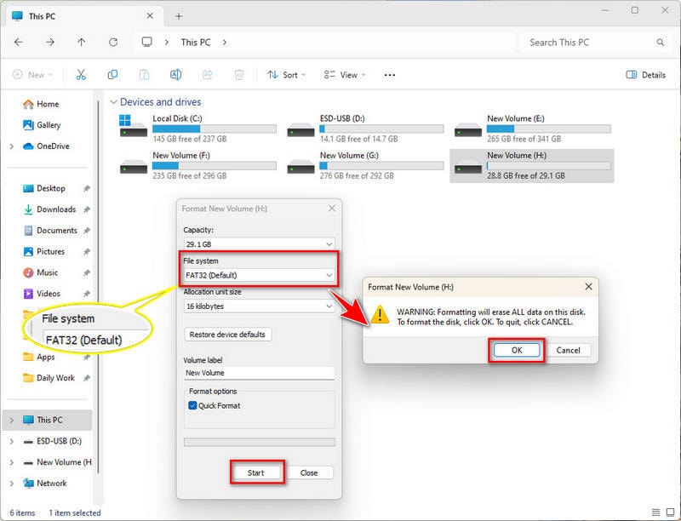The height and width of the screenshot is (521, 681).
Task: Click the Back navigation arrow
Action: coord(18,42)
